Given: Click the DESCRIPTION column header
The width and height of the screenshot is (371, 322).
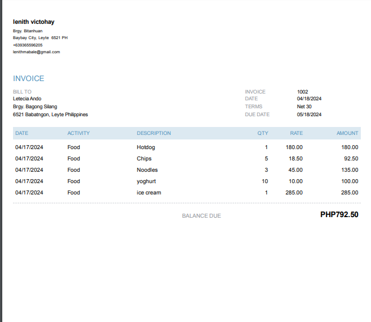Looking at the screenshot, I should click(x=154, y=133).
